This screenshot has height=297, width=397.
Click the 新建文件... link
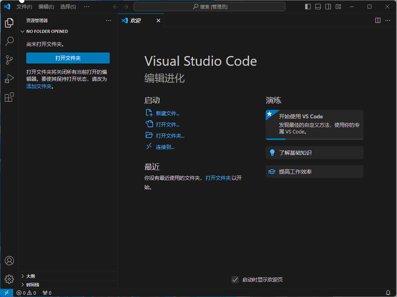pyautogui.click(x=168, y=113)
